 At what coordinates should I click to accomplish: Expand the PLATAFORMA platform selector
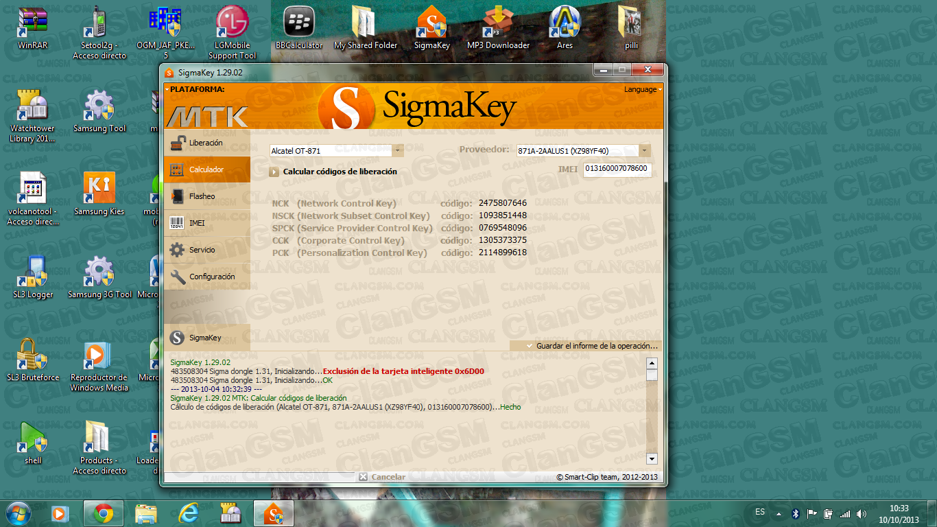click(x=195, y=89)
